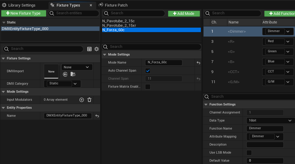Open the details view options gear
The image size is (295, 164).
click(x=97, y=49)
